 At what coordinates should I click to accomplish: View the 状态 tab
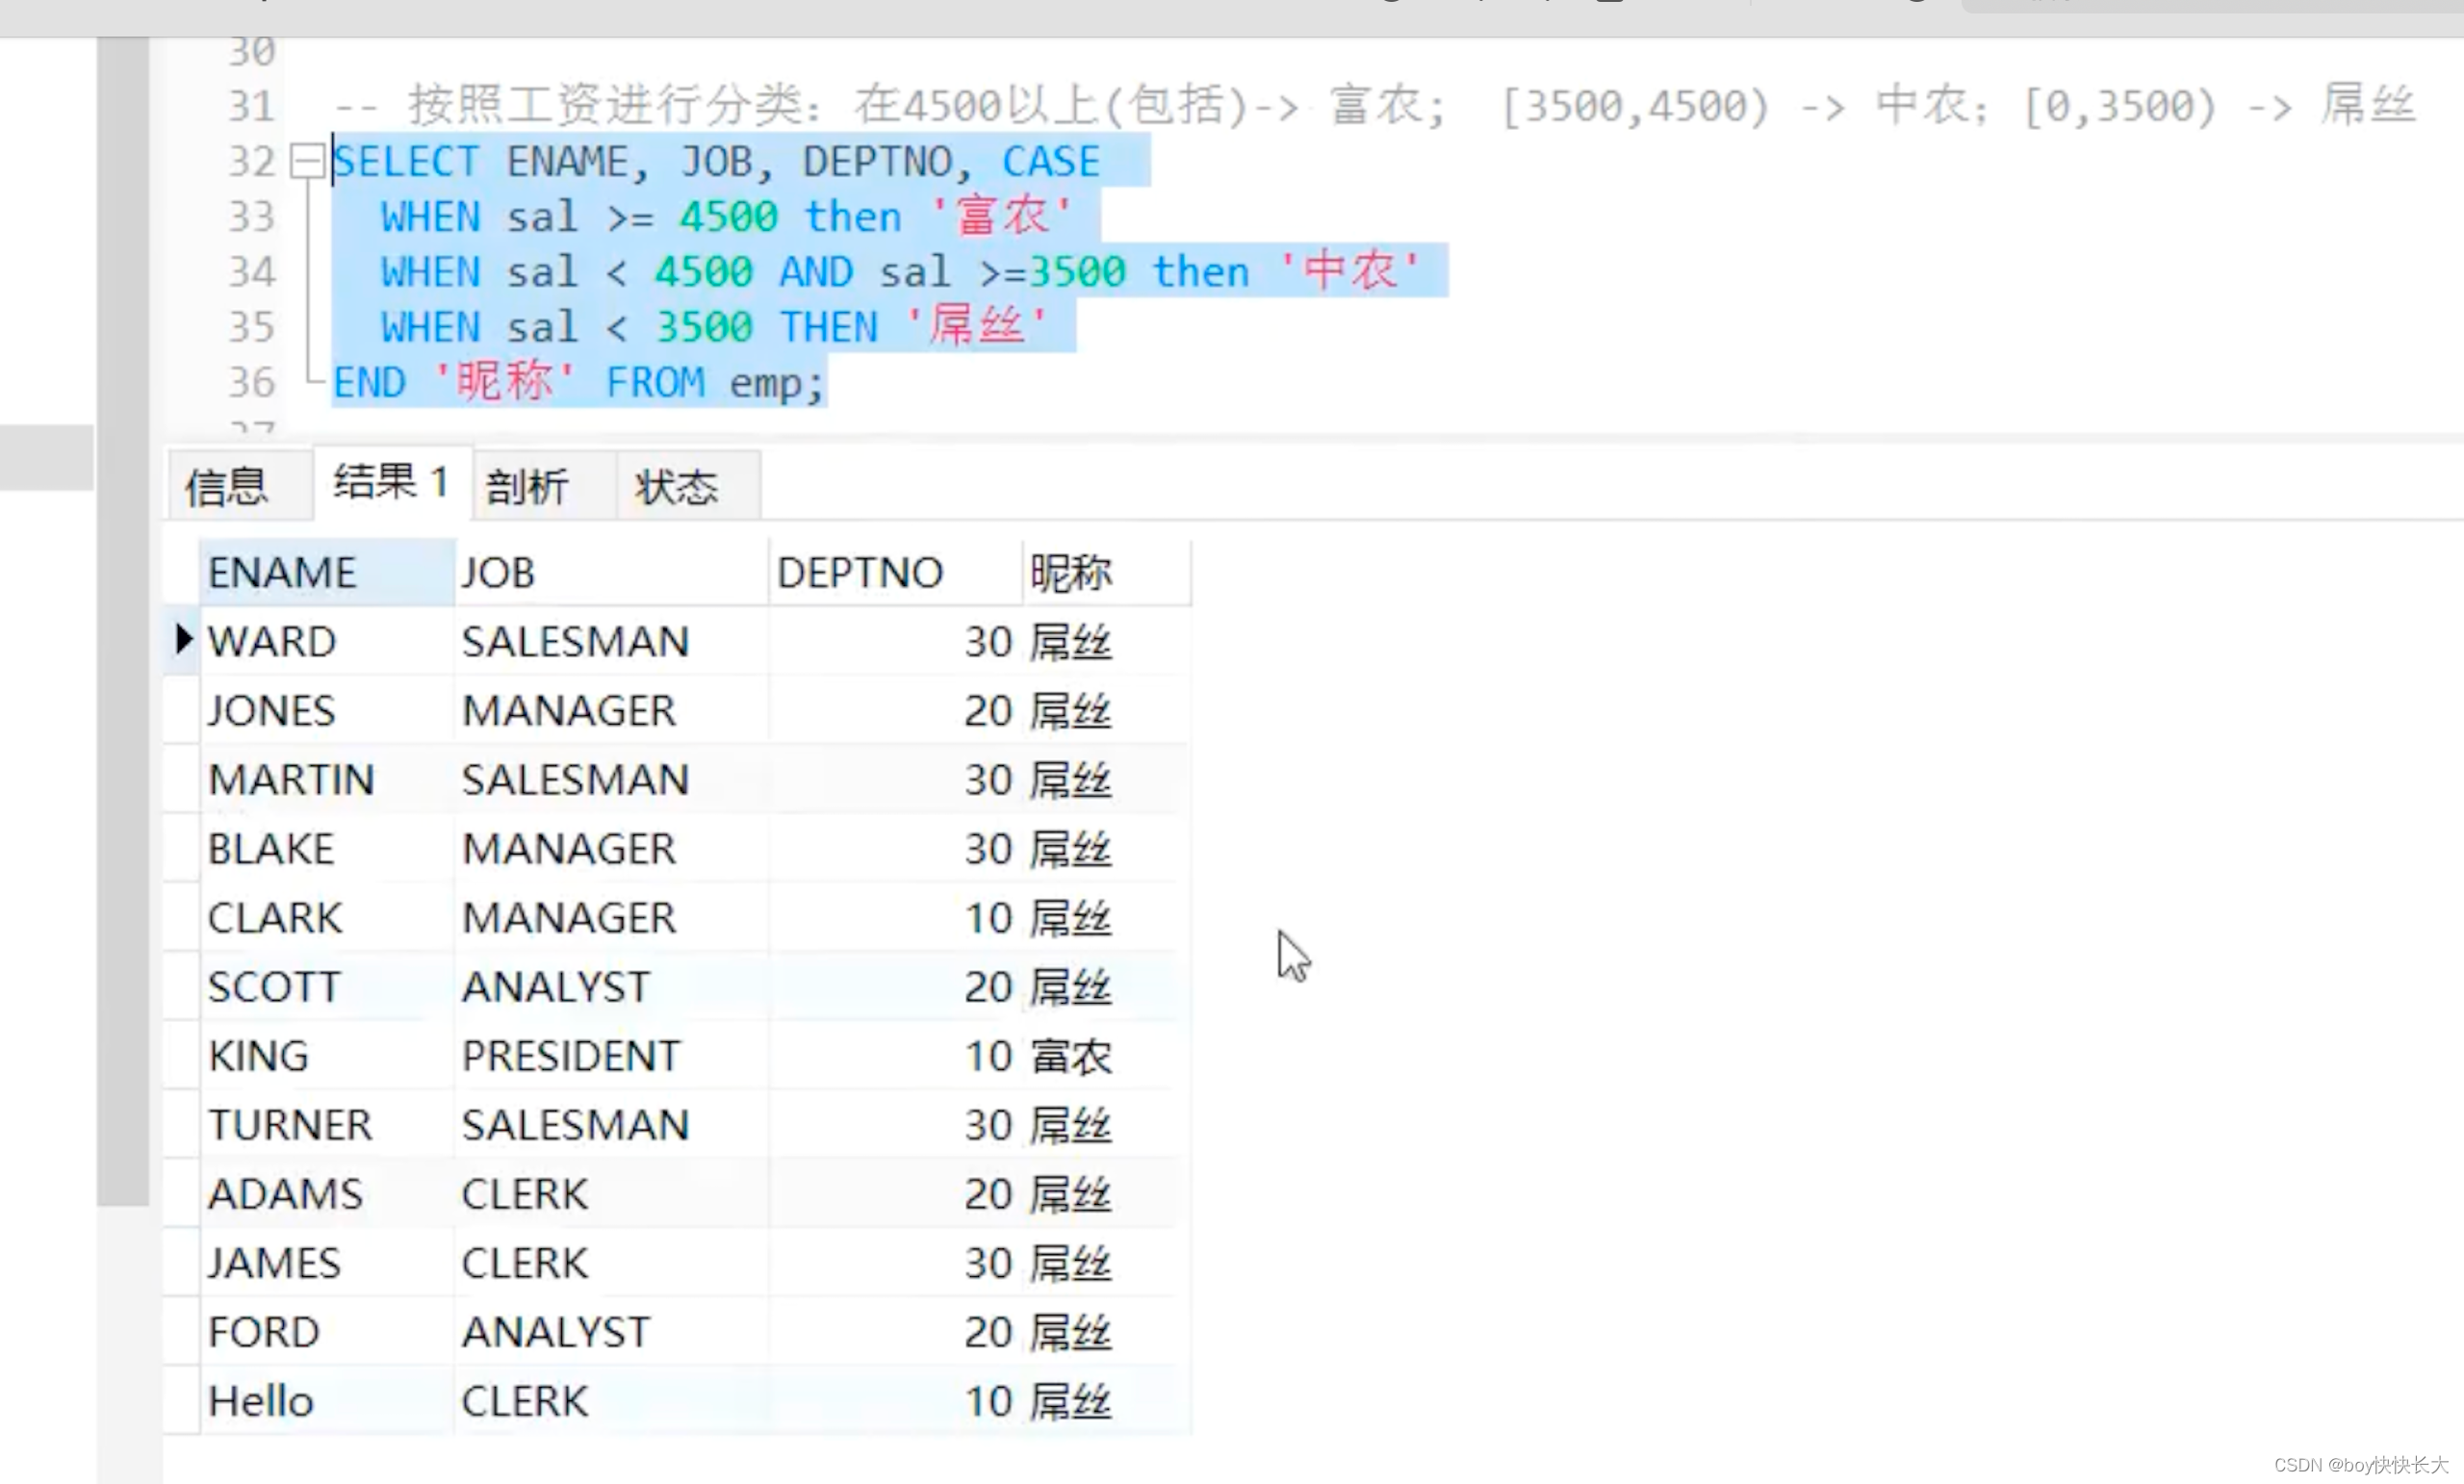pos(680,486)
